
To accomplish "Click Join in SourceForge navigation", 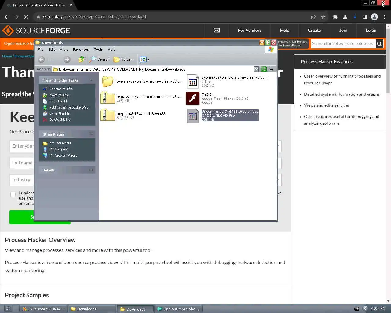I will (x=343, y=30).
